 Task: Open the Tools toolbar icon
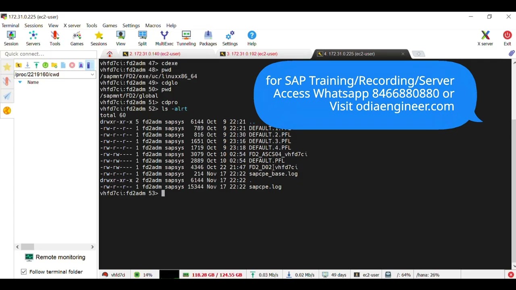tap(55, 39)
